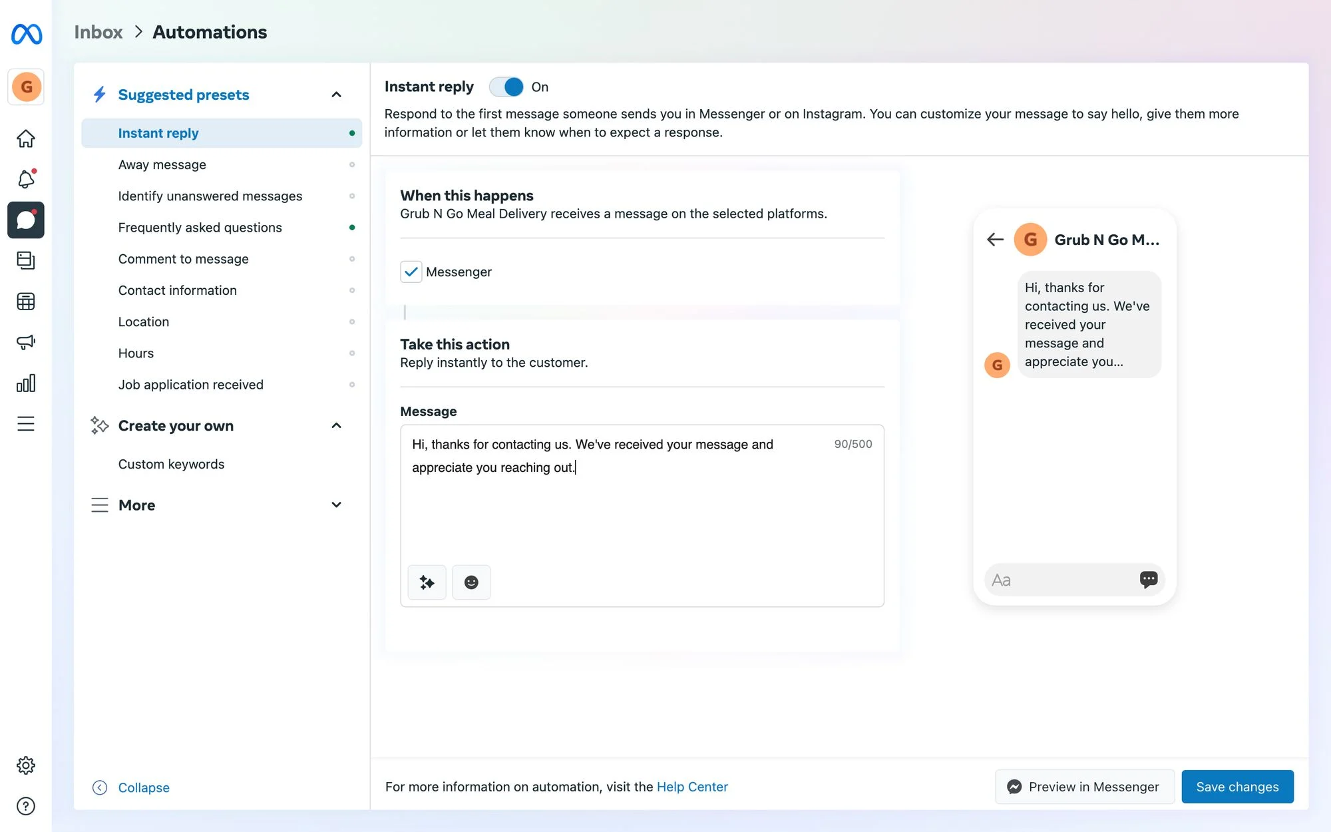Select the Inbox chat bubble icon
The width and height of the screenshot is (1331, 832).
tap(25, 220)
